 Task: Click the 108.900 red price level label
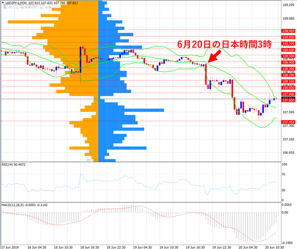[x=288, y=31]
